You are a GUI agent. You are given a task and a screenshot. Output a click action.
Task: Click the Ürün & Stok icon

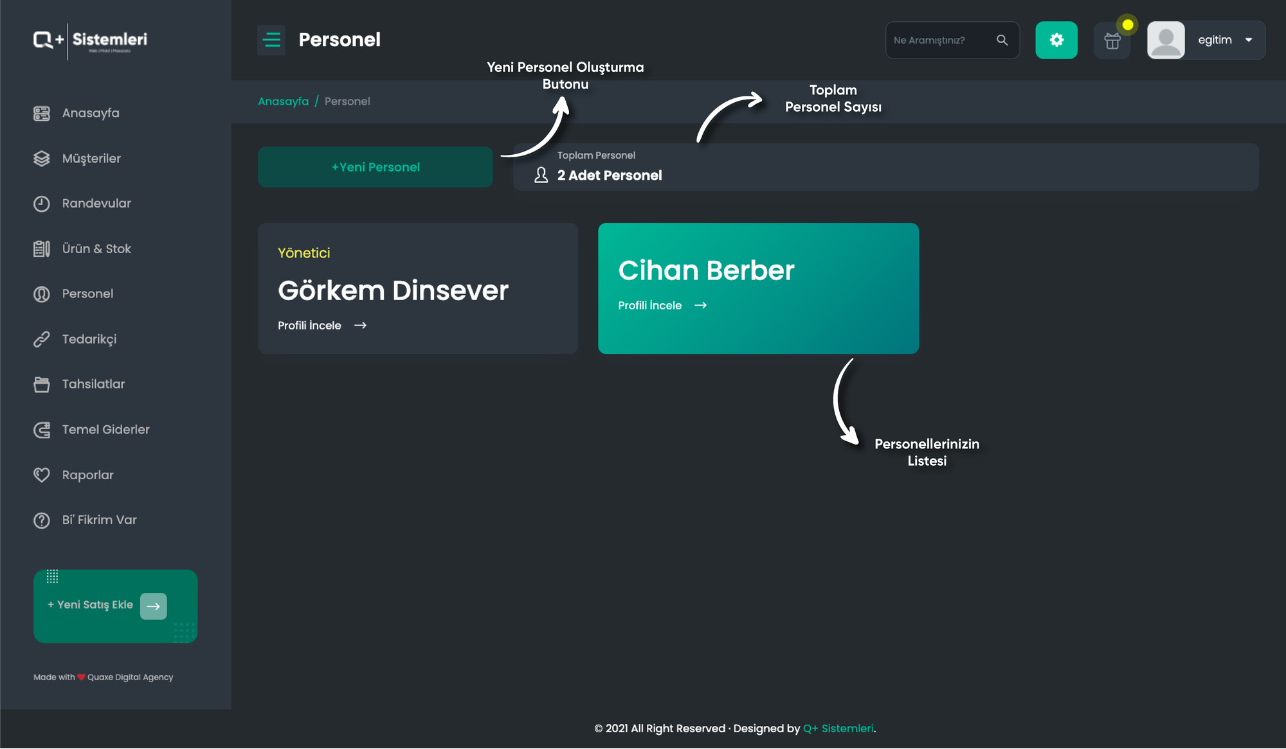pyautogui.click(x=41, y=249)
